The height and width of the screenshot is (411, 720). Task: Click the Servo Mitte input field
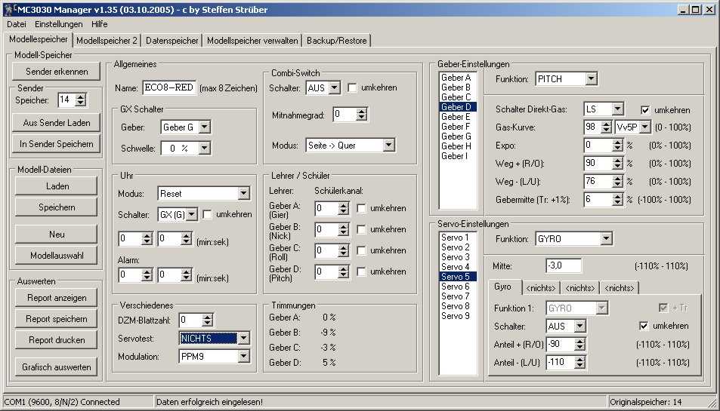(x=564, y=265)
